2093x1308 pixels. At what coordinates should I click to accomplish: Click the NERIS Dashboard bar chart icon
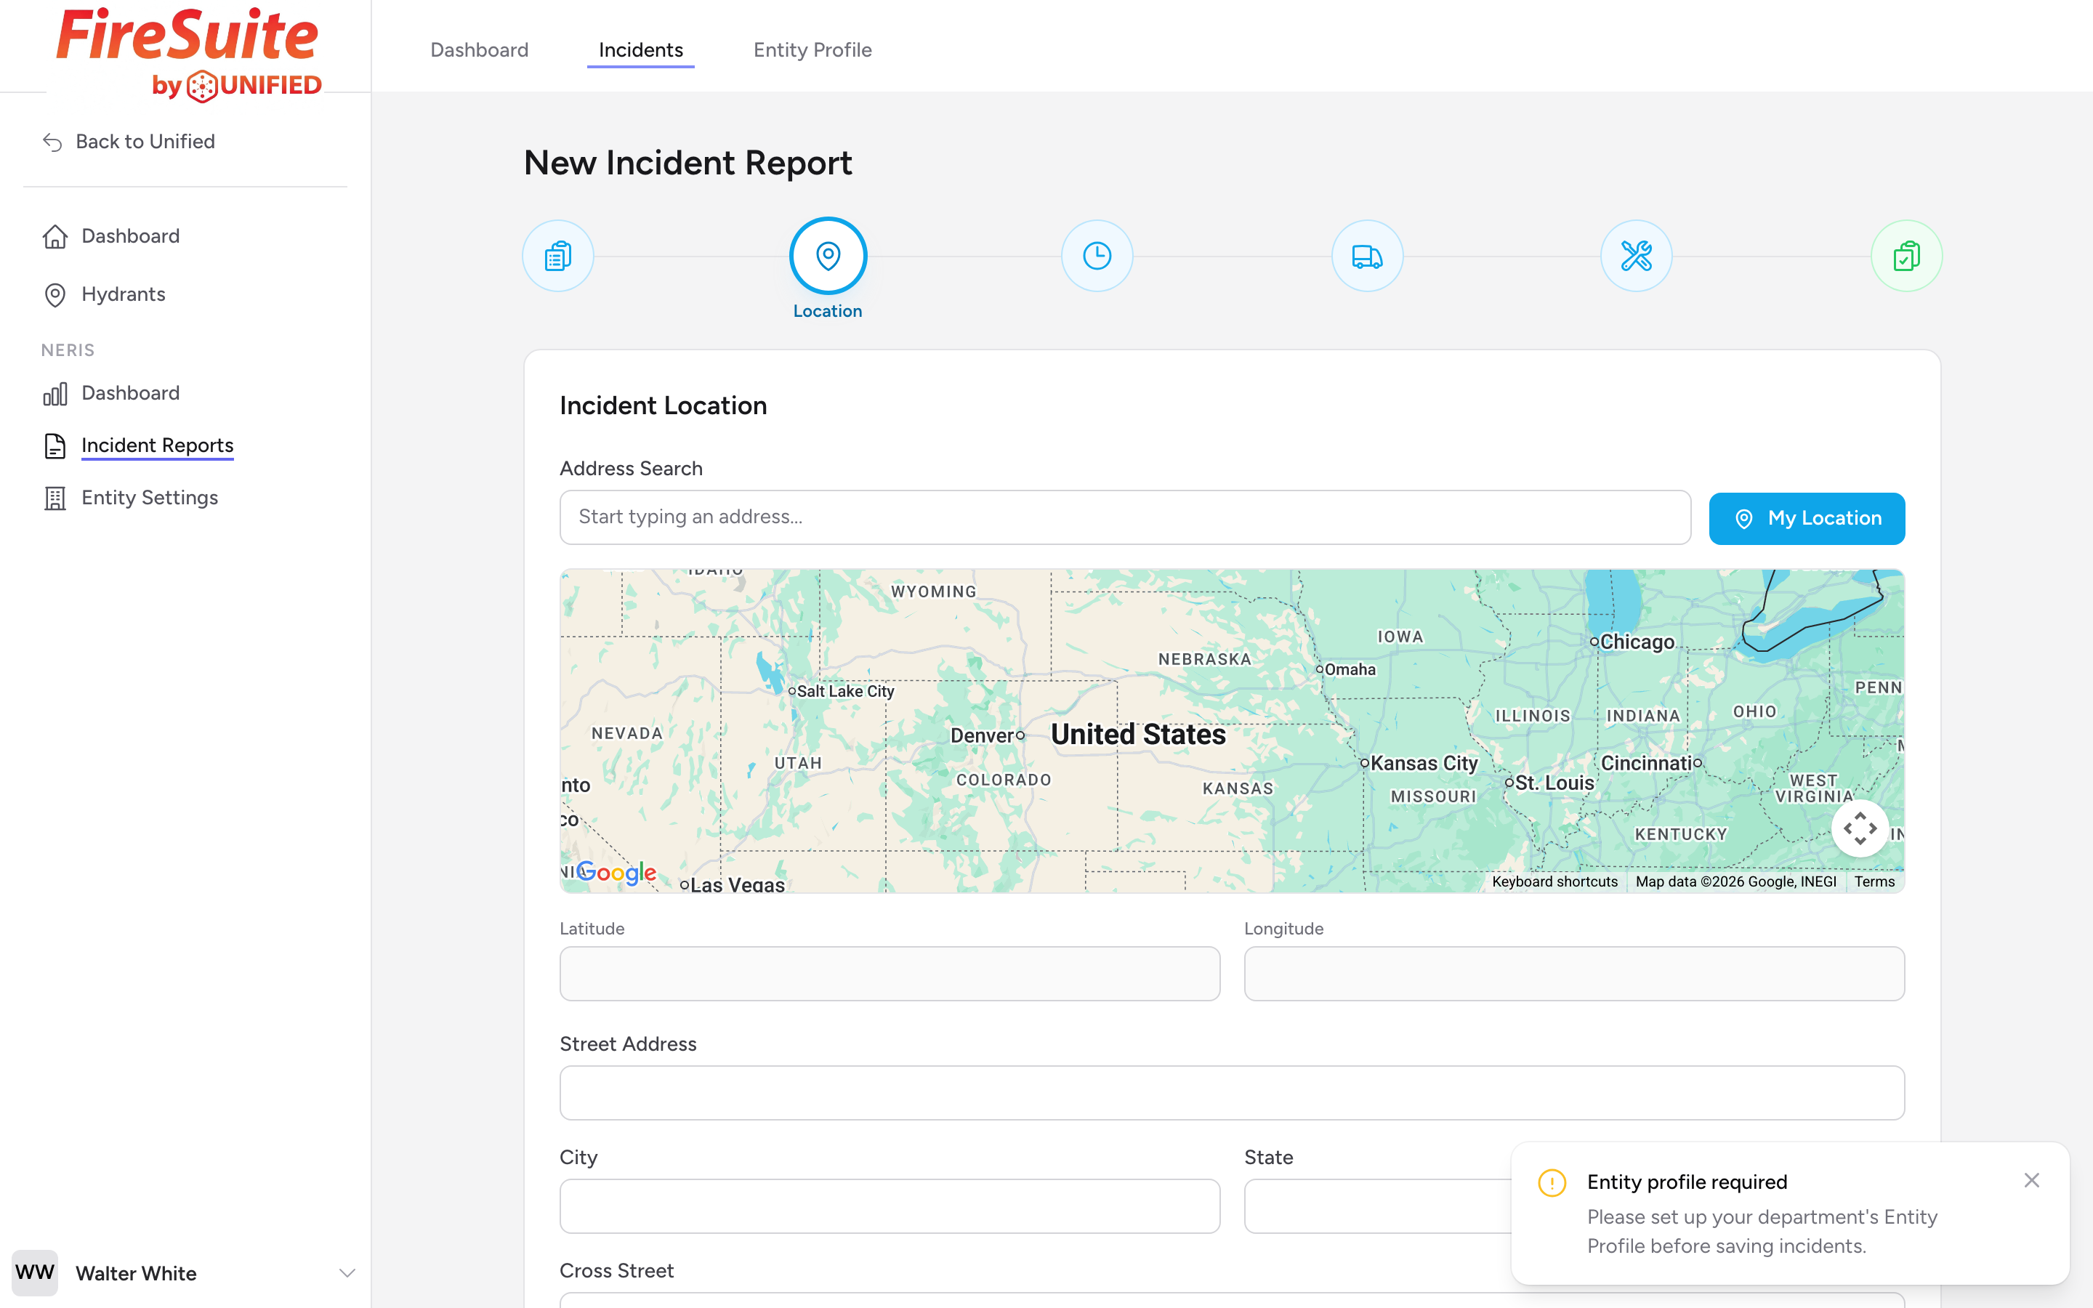[x=55, y=394]
